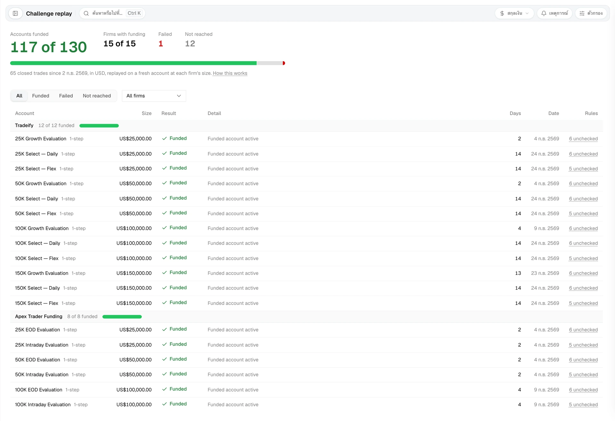Focus the search field with Ctrl K hint
This screenshot has height=421, width=615.
coord(112,13)
